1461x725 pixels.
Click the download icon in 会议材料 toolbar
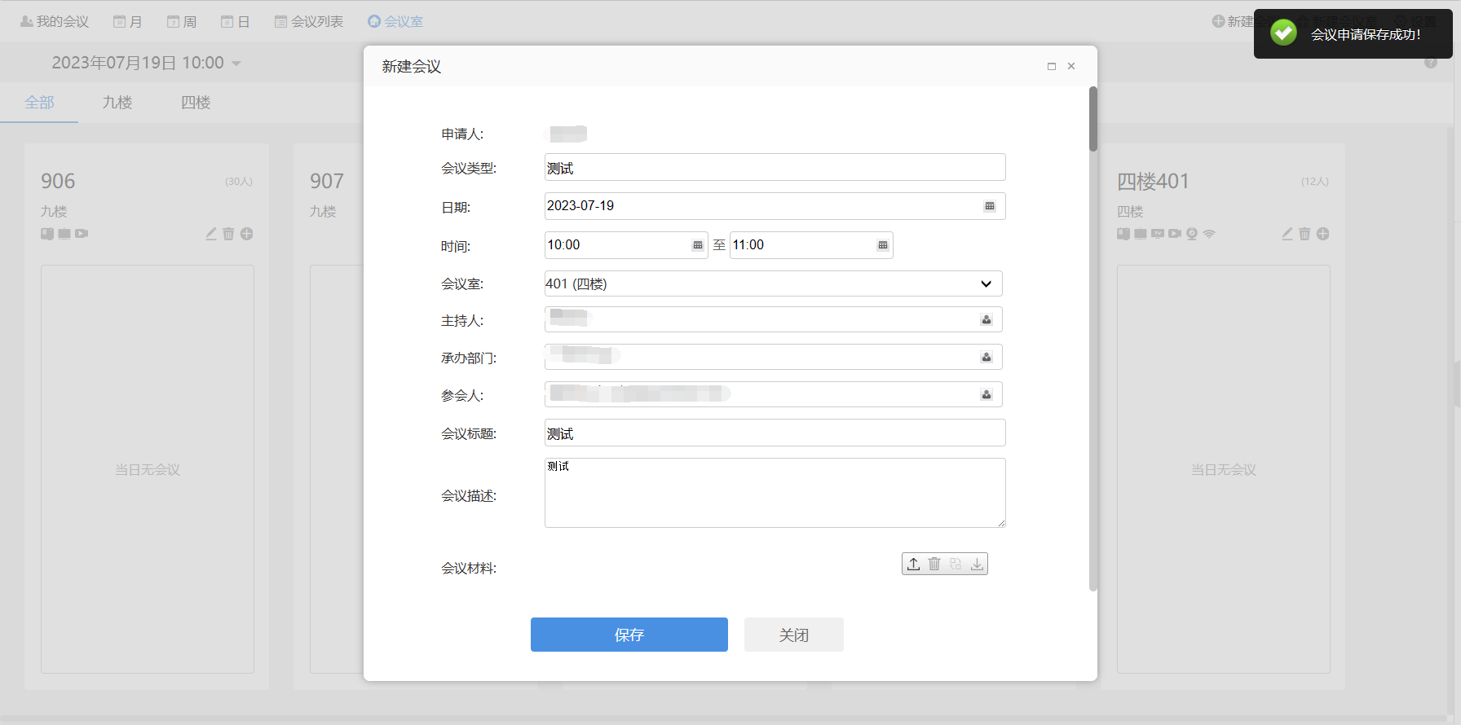pyautogui.click(x=977, y=564)
